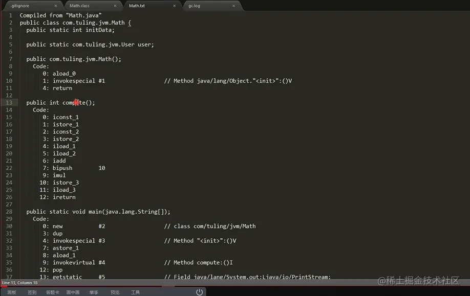Click the 'iload_3' instruction
Viewport: 470px width, 296px height.
pos(64,190)
